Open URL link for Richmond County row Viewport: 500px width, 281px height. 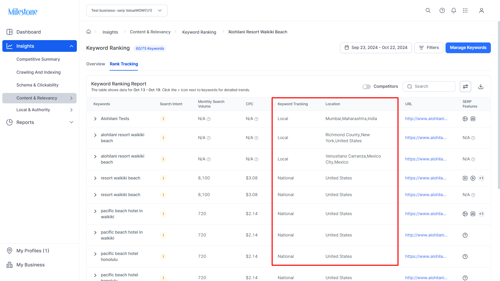(x=425, y=138)
